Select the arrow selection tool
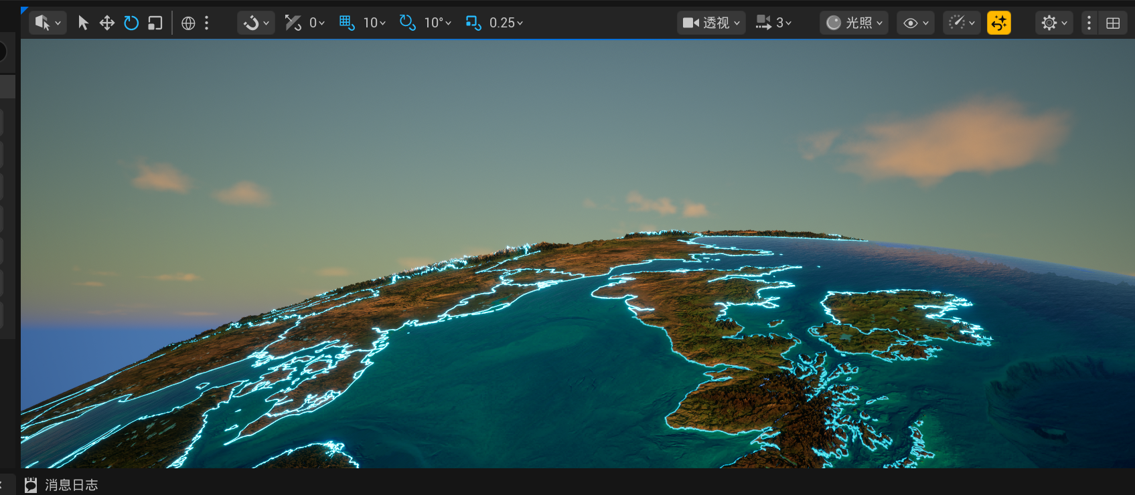 coord(83,23)
